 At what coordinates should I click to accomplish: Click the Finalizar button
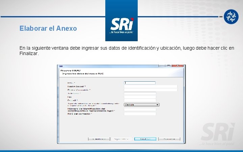click(x=145, y=139)
